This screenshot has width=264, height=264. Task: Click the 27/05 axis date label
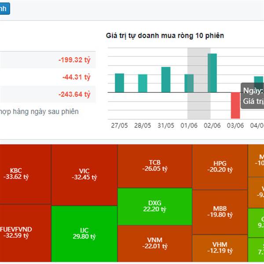[119, 125]
